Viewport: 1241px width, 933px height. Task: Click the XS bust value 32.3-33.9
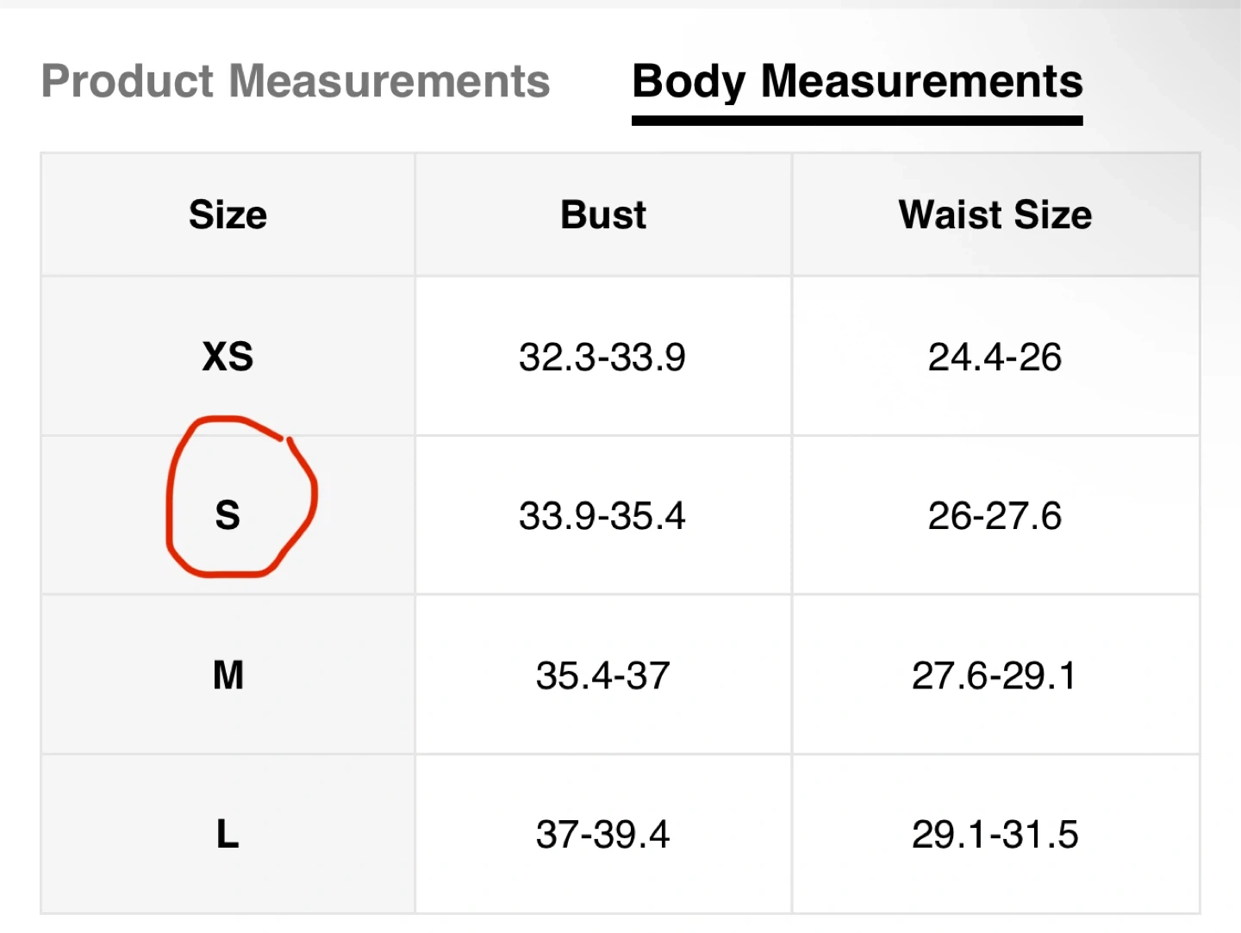click(x=602, y=357)
